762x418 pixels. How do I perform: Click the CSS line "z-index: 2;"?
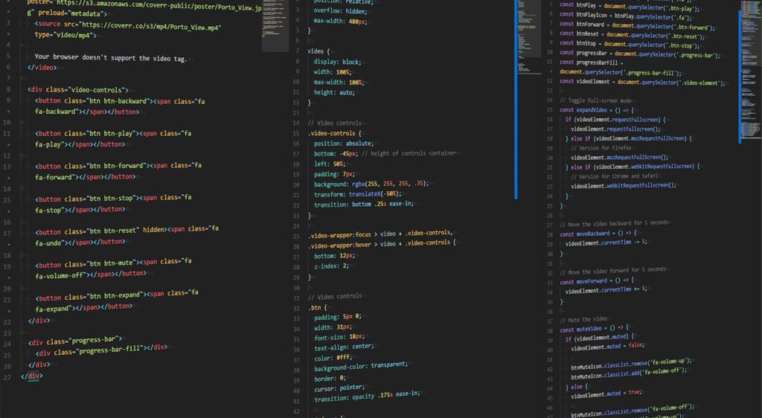click(331, 266)
